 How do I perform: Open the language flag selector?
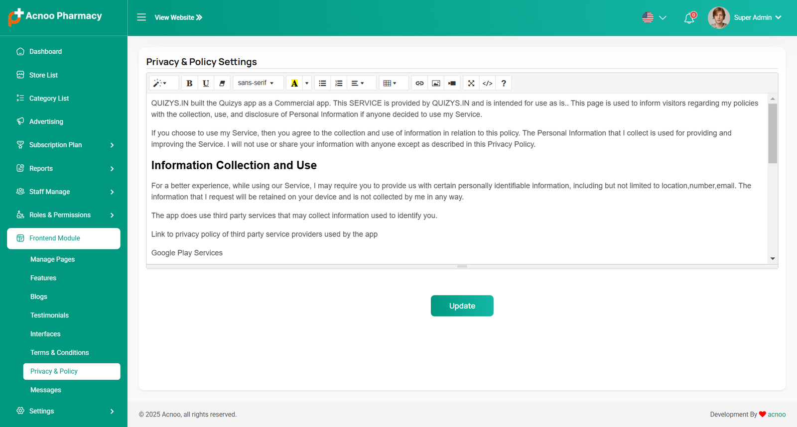coord(654,17)
